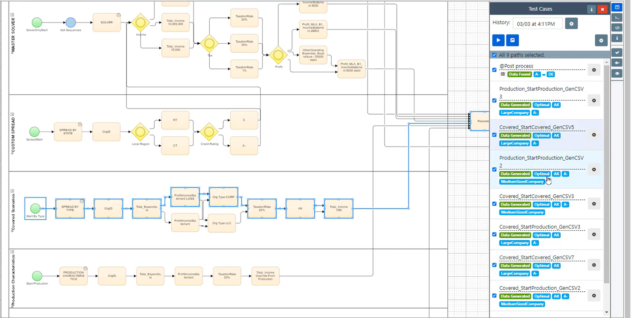Click the checkmark icon in right sidebar

617,52
